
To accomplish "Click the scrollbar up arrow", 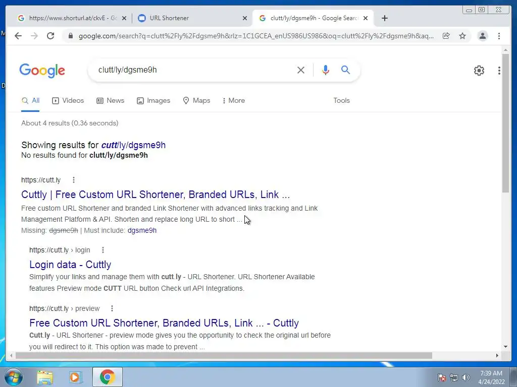I will coord(505,50).
